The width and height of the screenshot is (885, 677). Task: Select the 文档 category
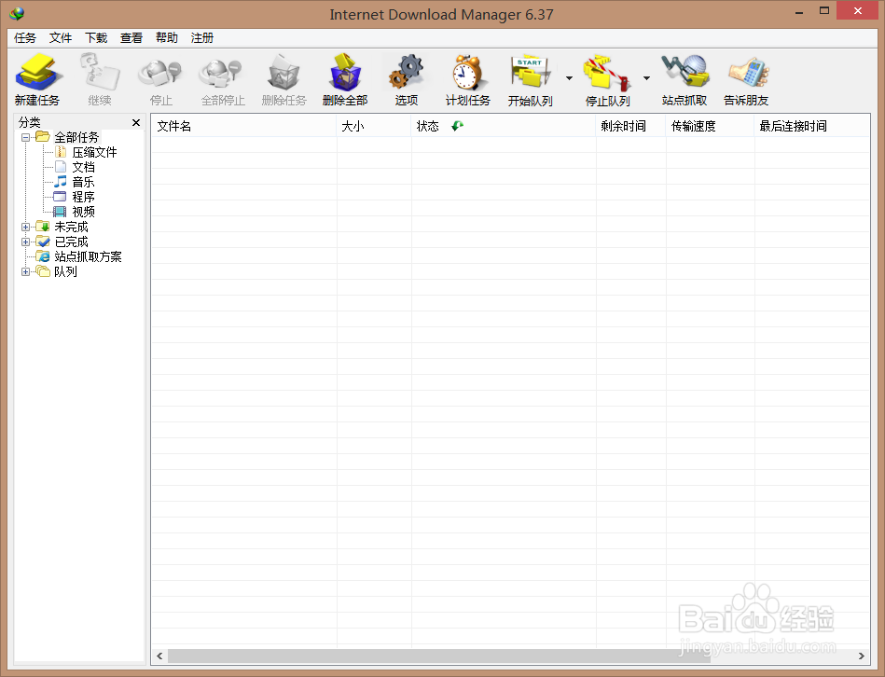pos(84,167)
